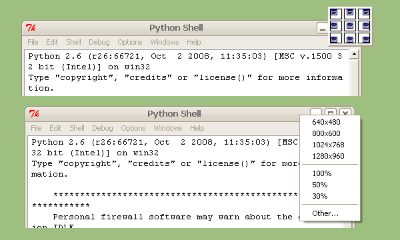This screenshot has height=240, width=400.
Task: Choose the center window placement icon
Action: click(x=350, y=26)
